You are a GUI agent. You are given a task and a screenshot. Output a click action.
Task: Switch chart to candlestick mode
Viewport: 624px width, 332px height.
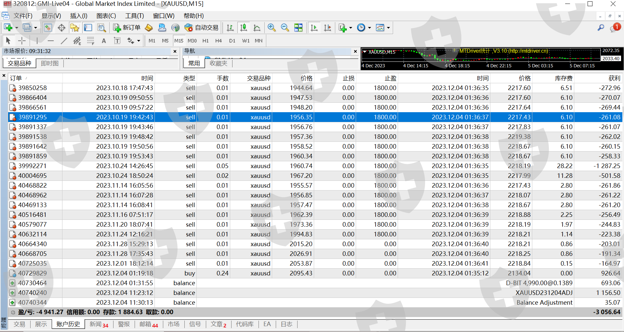pos(243,28)
